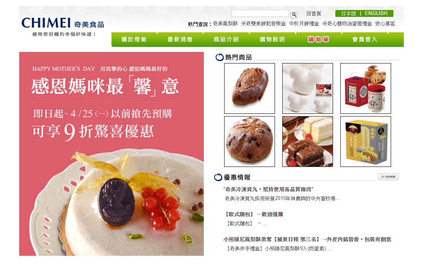Viewport: 423px width, 275px height.
Task: Go to 回首頁 home link
Action: click(314, 13)
